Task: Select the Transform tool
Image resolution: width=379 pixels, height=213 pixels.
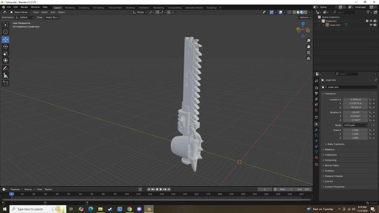Action: pyautogui.click(x=5, y=61)
